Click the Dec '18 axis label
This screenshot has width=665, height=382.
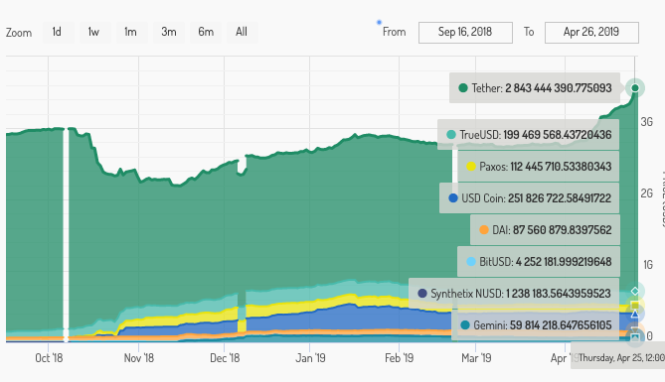[x=225, y=358]
